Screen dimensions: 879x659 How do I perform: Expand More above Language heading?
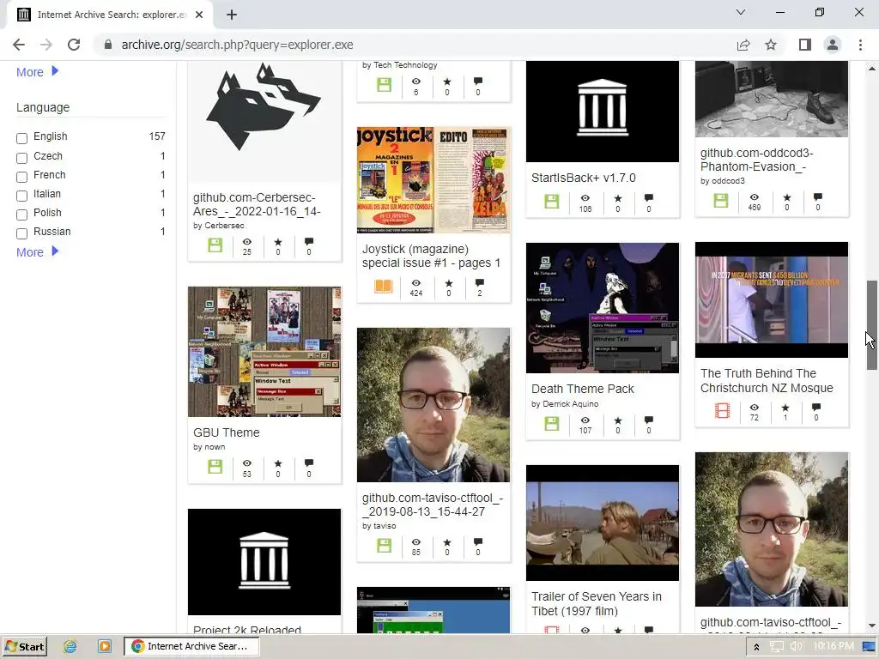click(x=37, y=72)
